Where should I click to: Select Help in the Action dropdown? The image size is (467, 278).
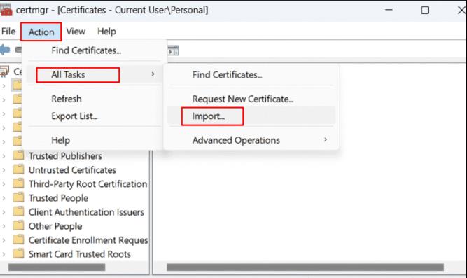pos(61,140)
